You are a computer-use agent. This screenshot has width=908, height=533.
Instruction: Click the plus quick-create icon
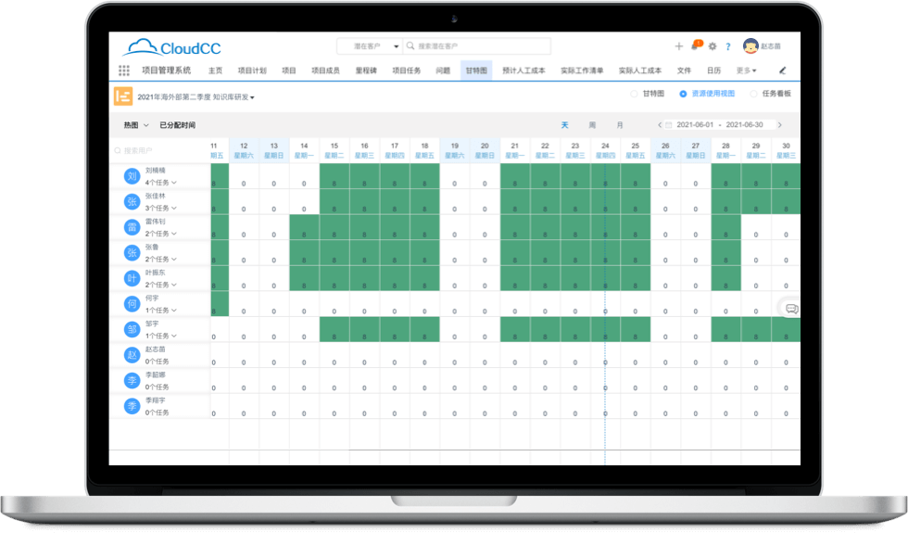(678, 46)
